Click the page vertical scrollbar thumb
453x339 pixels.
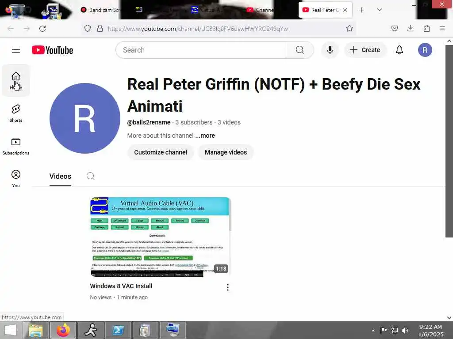point(449,141)
